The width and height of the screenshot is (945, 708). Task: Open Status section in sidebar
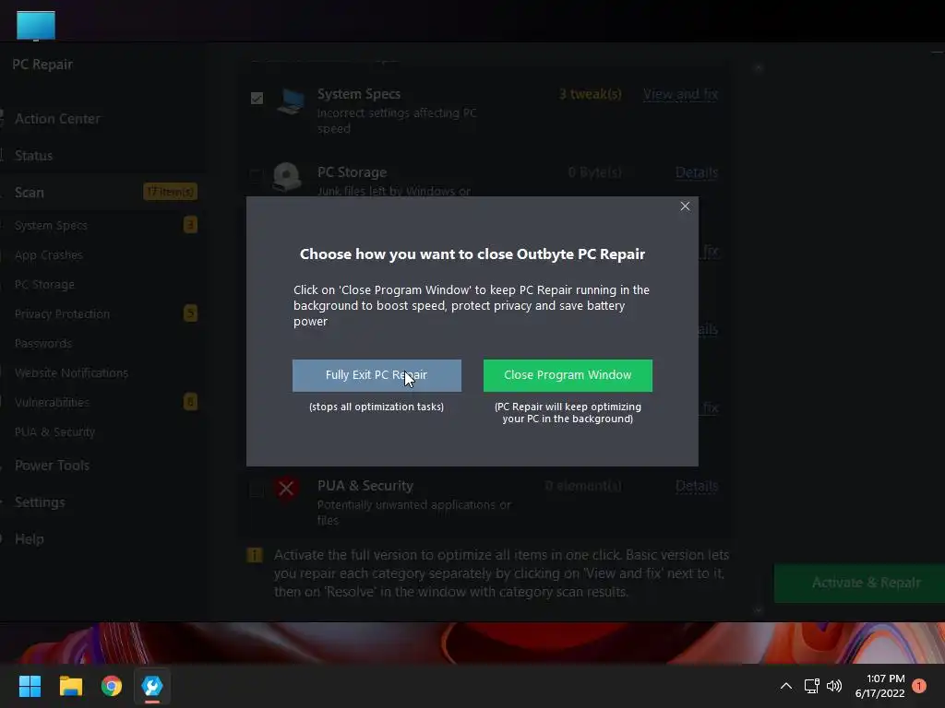tap(34, 155)
